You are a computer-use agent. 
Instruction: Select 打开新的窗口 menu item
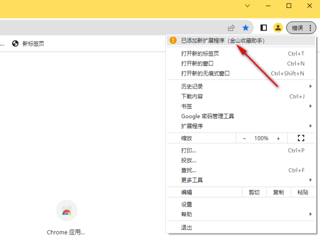(x=241, y=63)
